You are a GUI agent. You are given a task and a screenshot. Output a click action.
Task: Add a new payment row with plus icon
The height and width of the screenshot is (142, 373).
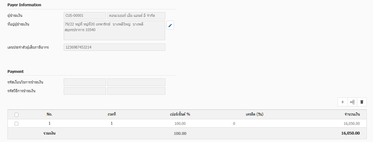click(343, 102)
